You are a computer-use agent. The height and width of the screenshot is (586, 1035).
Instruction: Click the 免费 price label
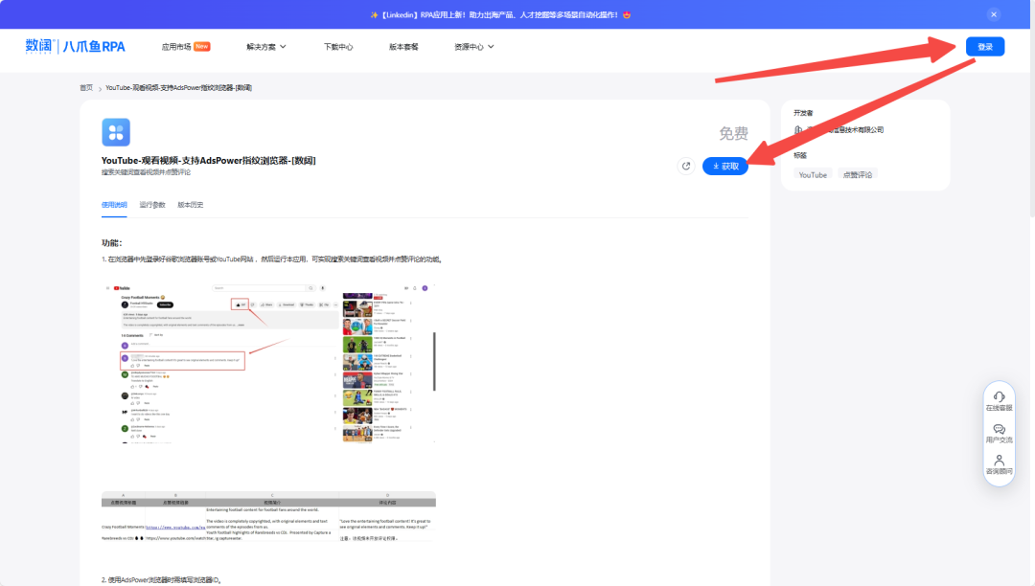tap(733, 133)
